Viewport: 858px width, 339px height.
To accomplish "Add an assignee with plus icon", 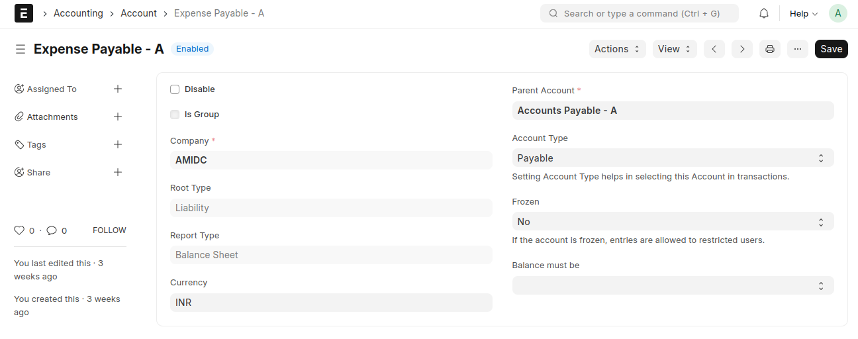I will 118,89.
